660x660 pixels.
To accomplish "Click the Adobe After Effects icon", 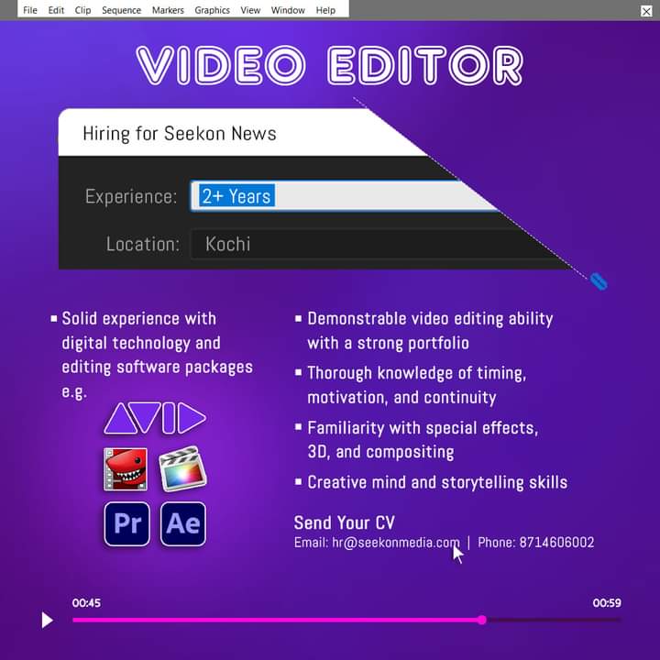I will pyautogui.click(x=182, y=523).
